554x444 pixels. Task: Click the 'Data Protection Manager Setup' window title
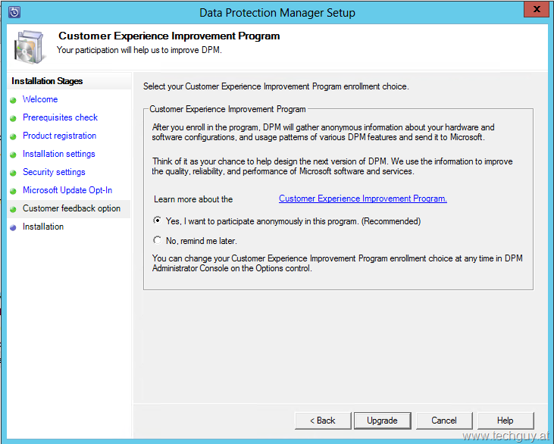coord(277,13)
